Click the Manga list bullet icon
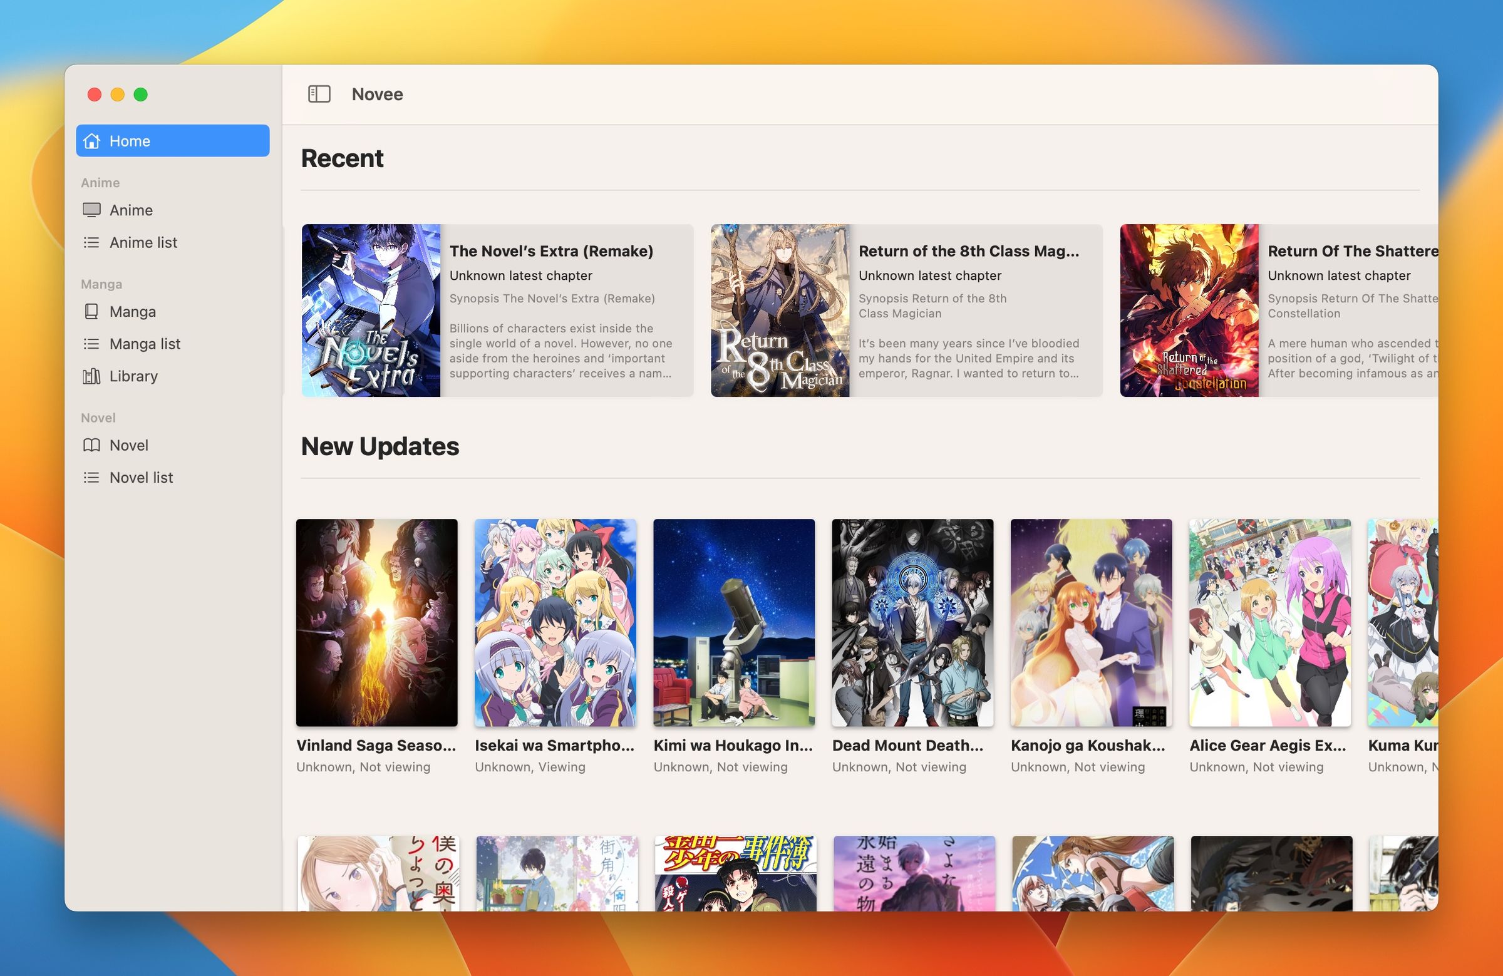The width and height of the screenshot is (1503, 976). (91, 344)
